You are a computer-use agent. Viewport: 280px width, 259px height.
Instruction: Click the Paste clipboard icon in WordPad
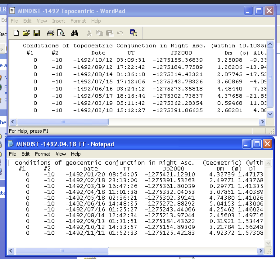(109, 33)
